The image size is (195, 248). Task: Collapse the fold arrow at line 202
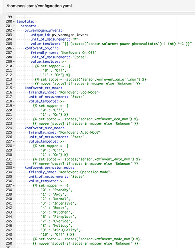point(14,30)
